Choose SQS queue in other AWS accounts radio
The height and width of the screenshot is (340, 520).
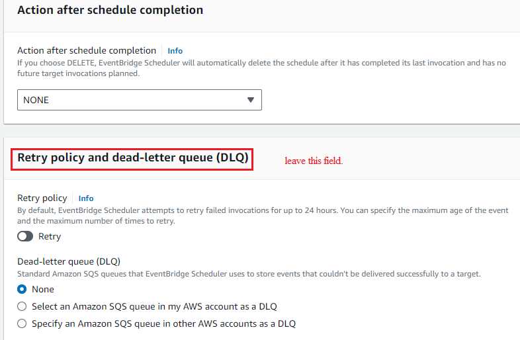point(22,323)
